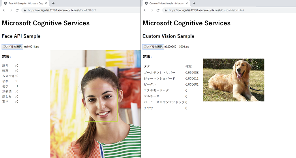Click the globe favicon on the Face API tab
This screenshot has width=296, height=158.
click(6, 3)
